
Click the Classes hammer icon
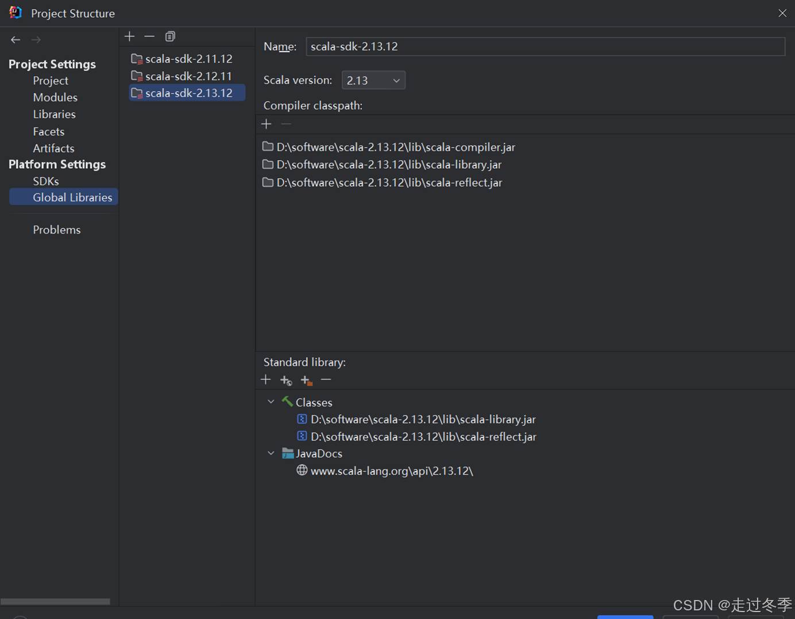coord(287,401)
